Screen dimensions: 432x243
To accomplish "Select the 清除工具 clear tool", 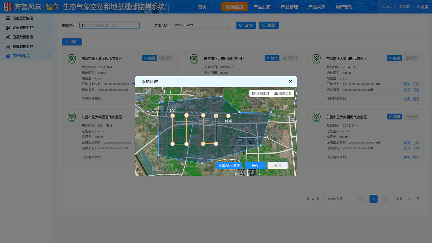I will (x=283, y=93).
